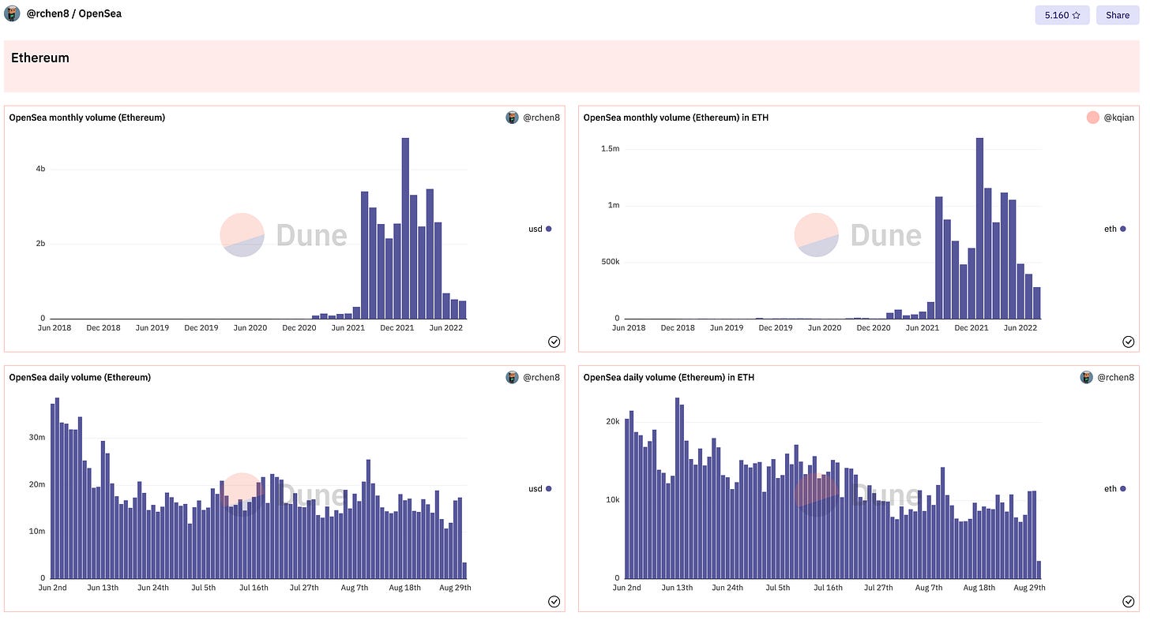1150x620 pixels.
Task: Click "Jun 2022" label on monthly ETH chart
Action: pos(1020,327)
